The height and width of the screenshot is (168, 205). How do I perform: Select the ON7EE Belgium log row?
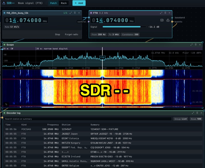[103, 166]
